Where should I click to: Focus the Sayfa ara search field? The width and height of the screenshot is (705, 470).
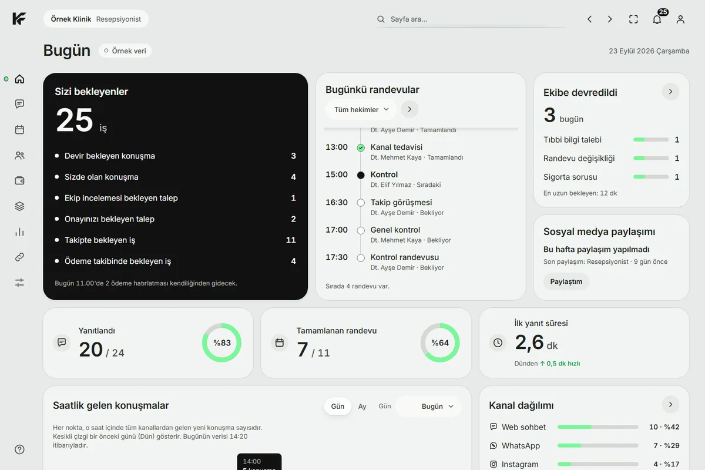pos(471,19)
